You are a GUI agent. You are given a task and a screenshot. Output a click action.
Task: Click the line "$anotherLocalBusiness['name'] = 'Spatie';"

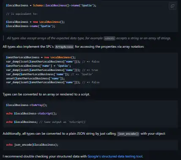(x=38, y=66)
